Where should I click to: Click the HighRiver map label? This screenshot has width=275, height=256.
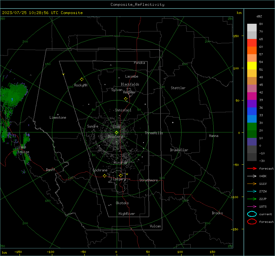127,214
